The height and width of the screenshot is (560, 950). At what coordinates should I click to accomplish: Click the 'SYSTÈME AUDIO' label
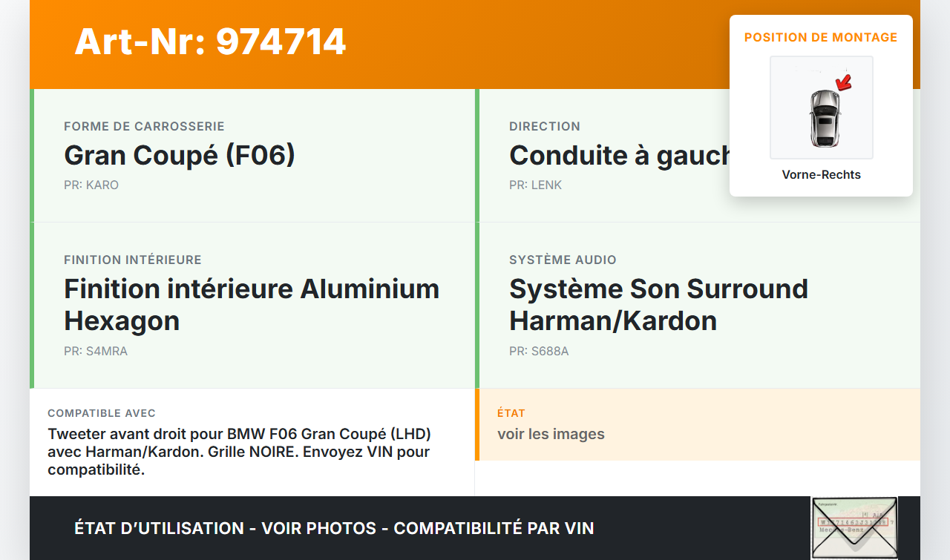coord(563,260)
